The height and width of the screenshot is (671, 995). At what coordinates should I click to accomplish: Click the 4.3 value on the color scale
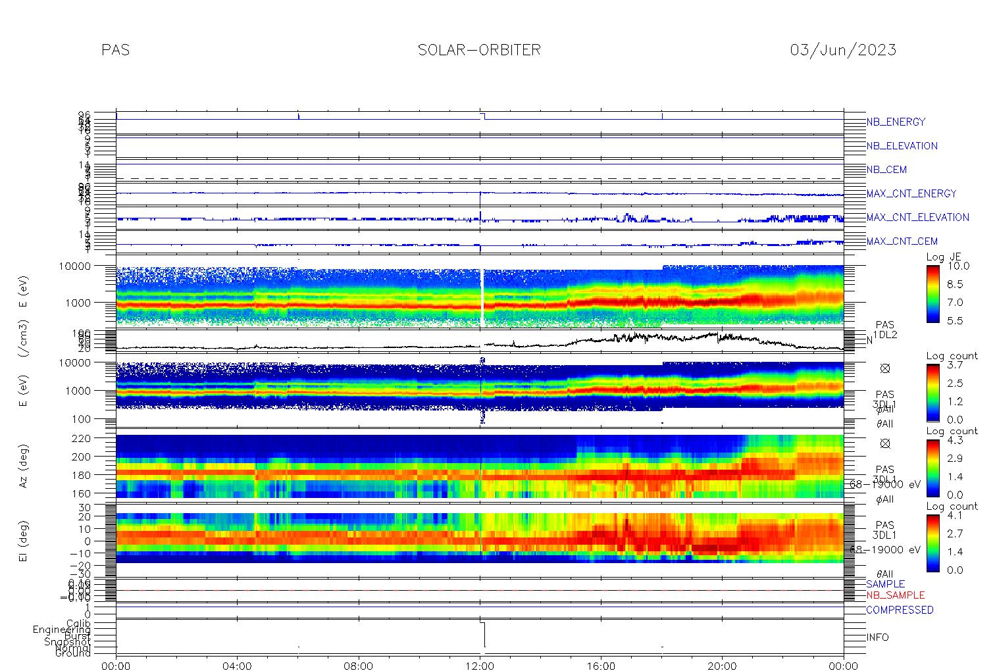point(954,440)
